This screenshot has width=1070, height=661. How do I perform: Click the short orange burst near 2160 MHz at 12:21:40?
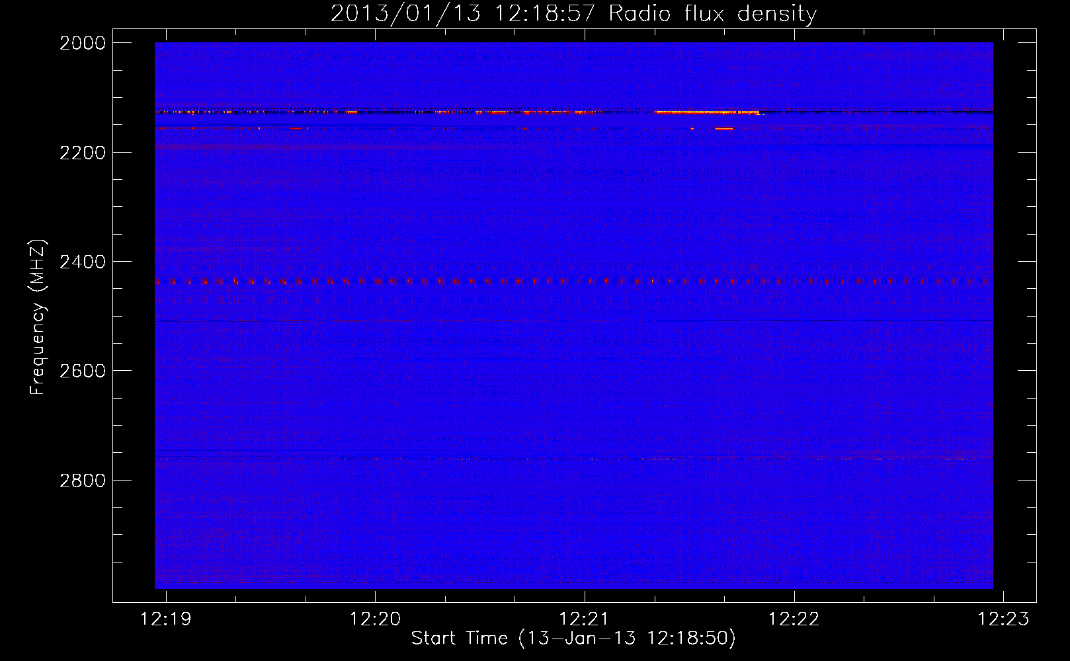[x=724, y=129]
